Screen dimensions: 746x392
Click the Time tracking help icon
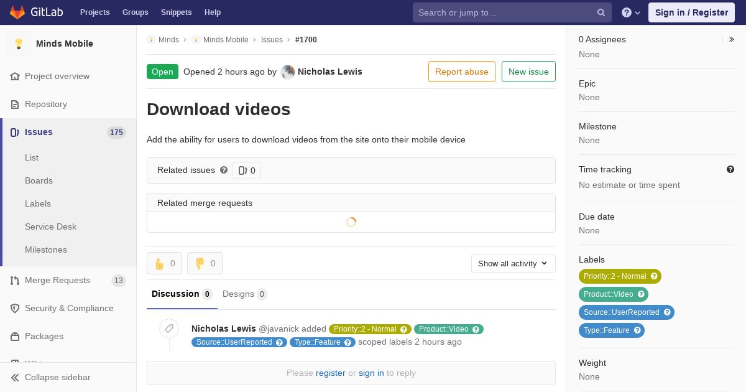point(730,169)
